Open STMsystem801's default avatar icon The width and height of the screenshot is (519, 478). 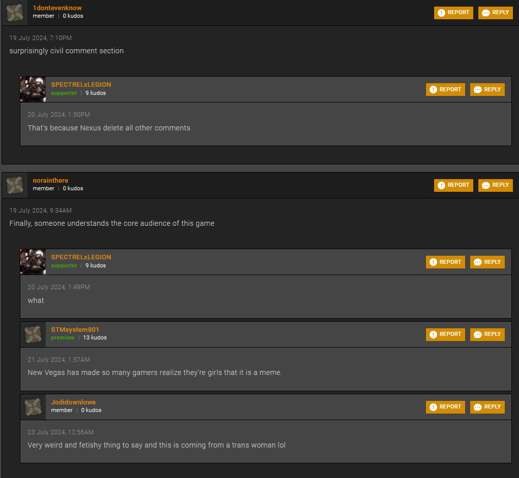[33, 334]
